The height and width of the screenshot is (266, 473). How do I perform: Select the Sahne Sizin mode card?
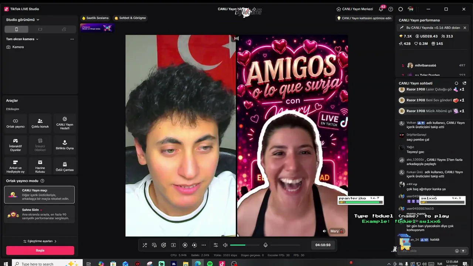(39, 214)
